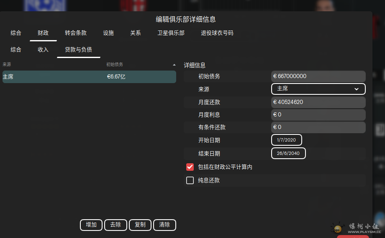
Task: Sort list by 初始债务 arrow
Action: click(174, 65)
